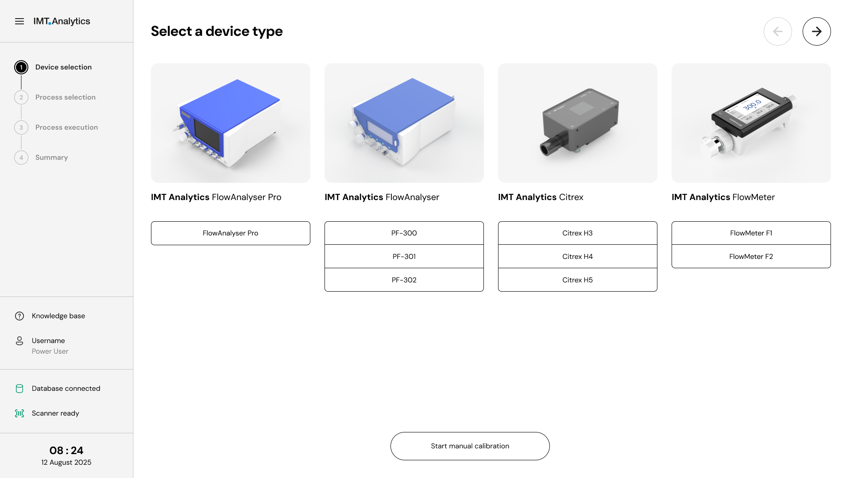Screen dimensions: 850x478
Task: Choose the PF-300 model
Action: pos(404,233)
